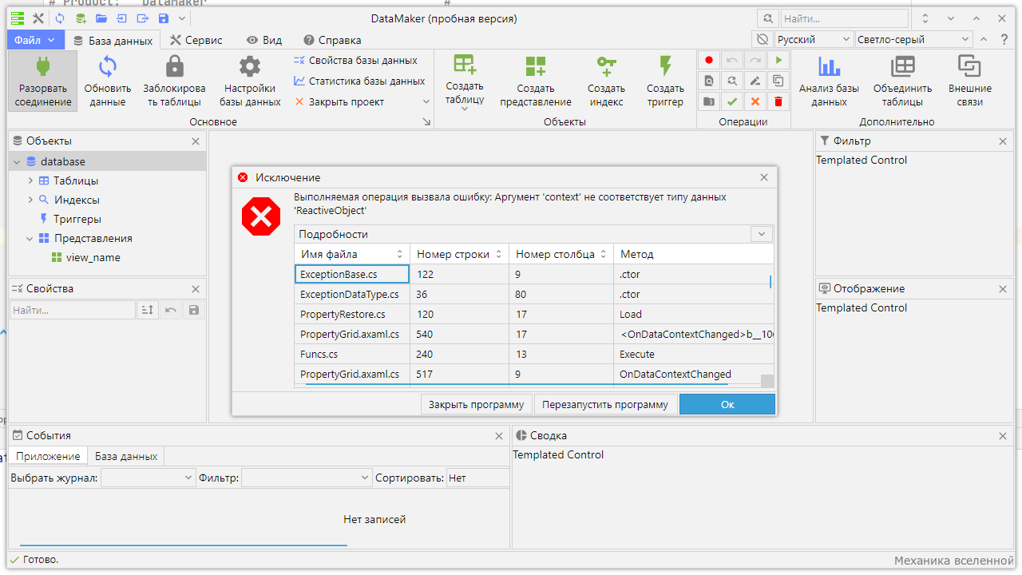Click the wrench tools icon in title bar
This screenshot has width=1022, height=575.
click(38, 18)
